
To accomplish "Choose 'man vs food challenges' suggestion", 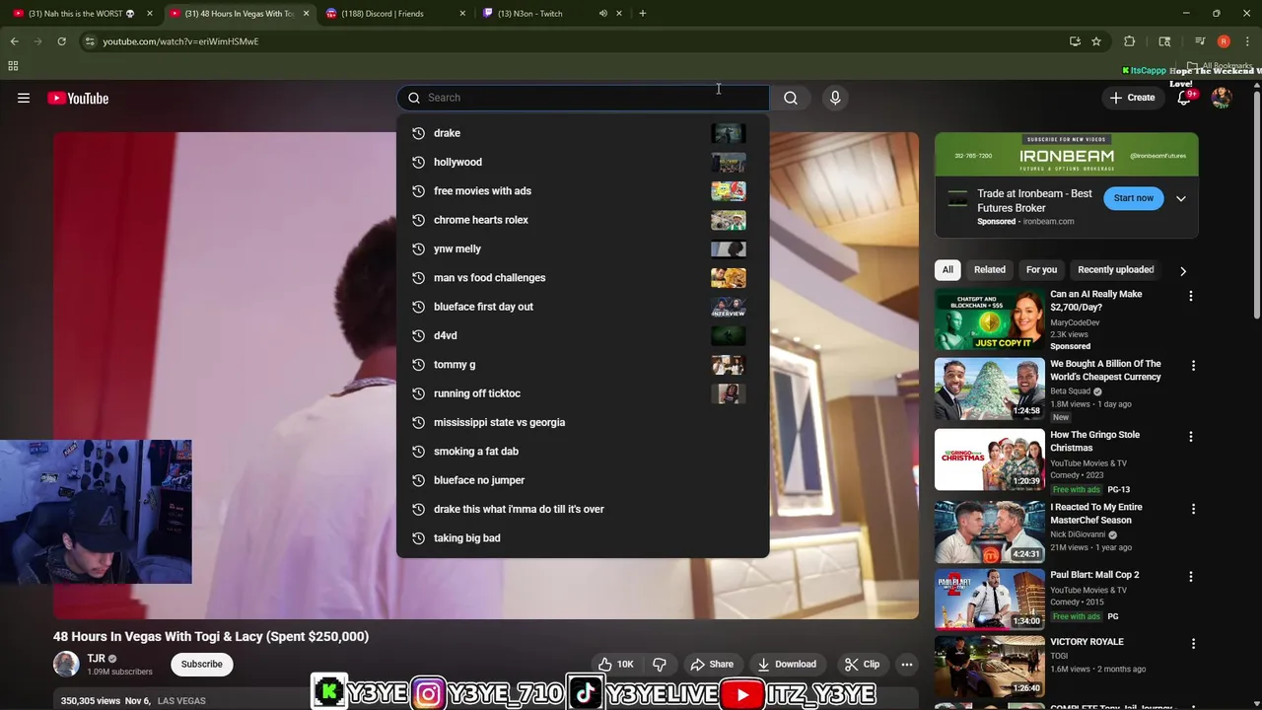I will pos(582,277).
